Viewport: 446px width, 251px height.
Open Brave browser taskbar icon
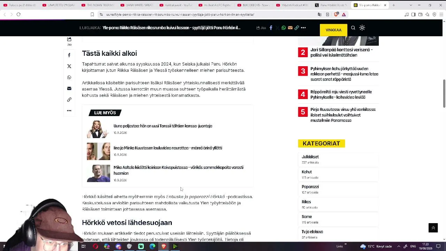[164, 246]
